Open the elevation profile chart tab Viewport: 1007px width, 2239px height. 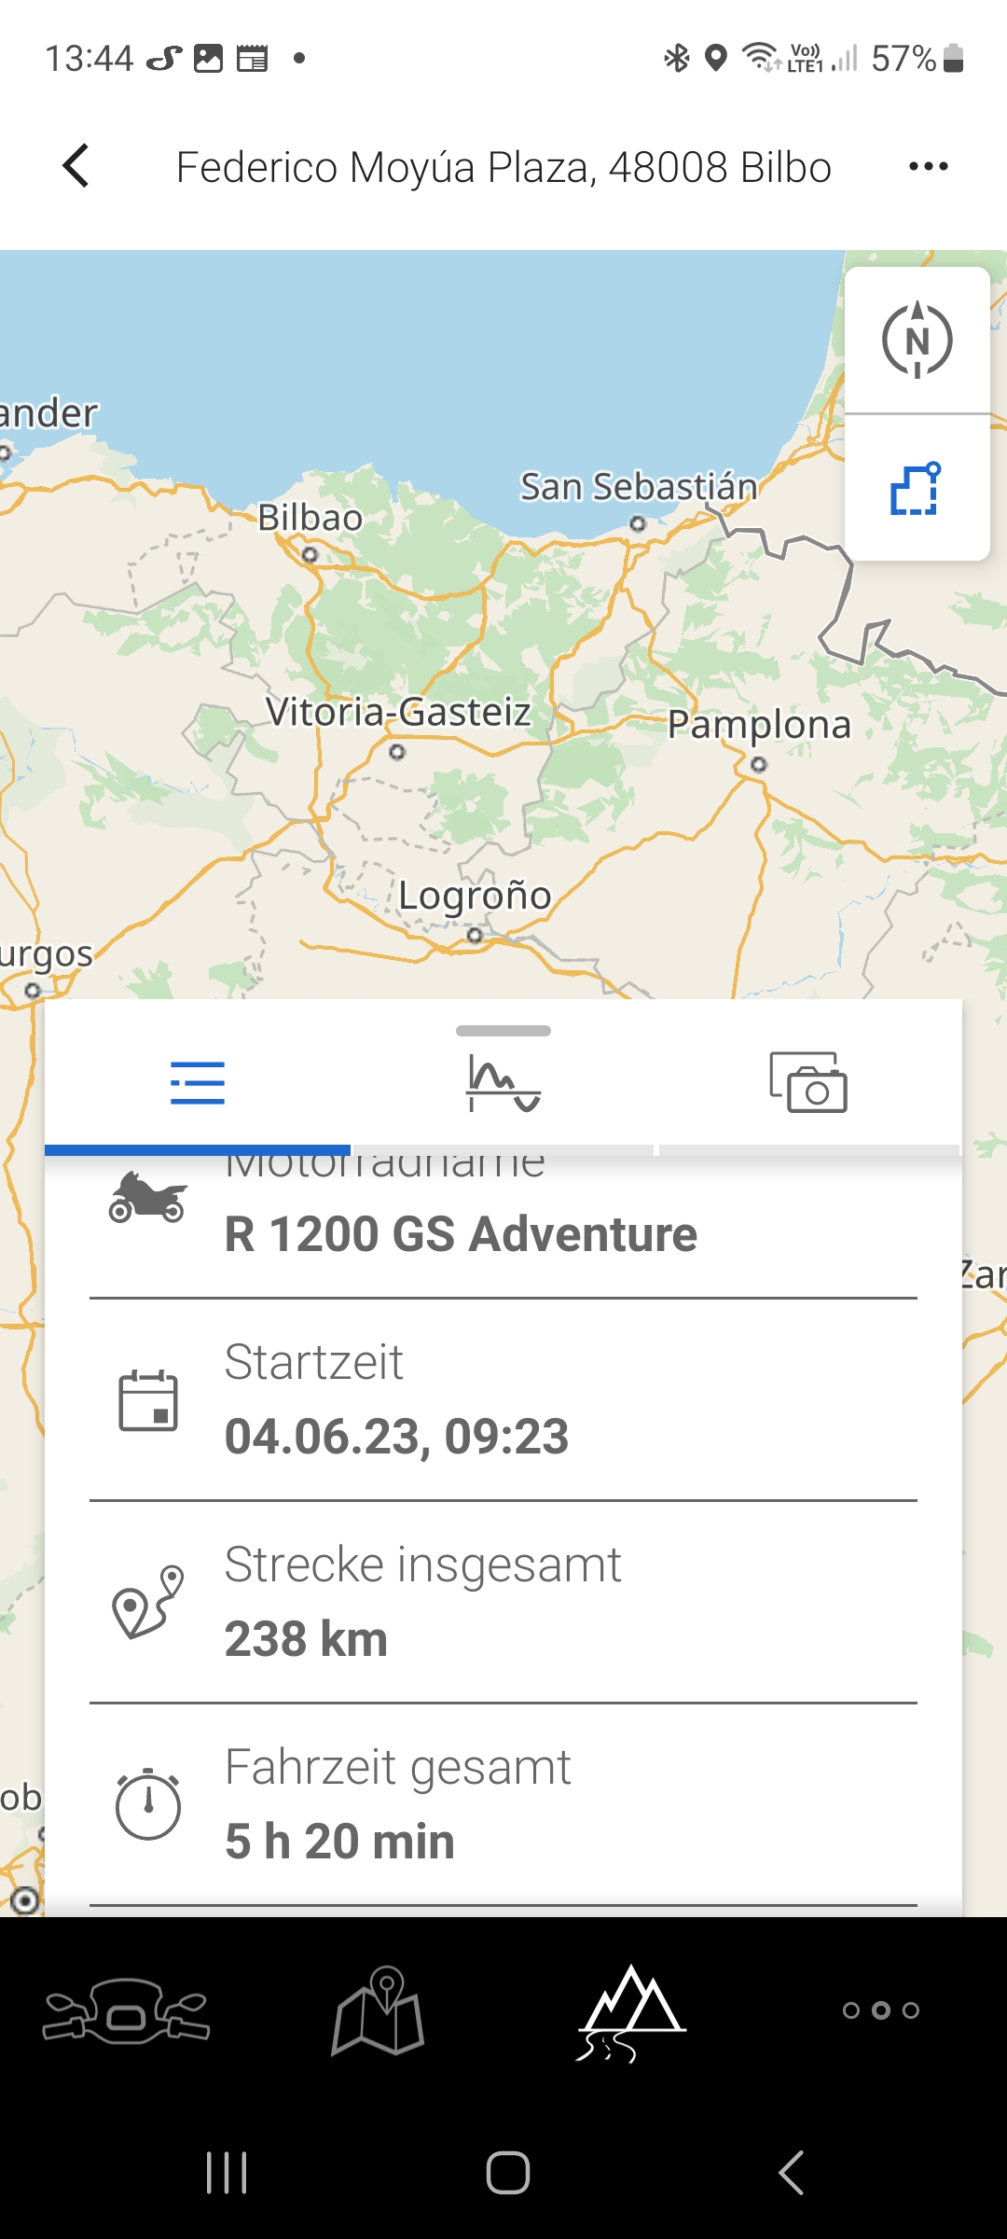tap(504, 1083)
